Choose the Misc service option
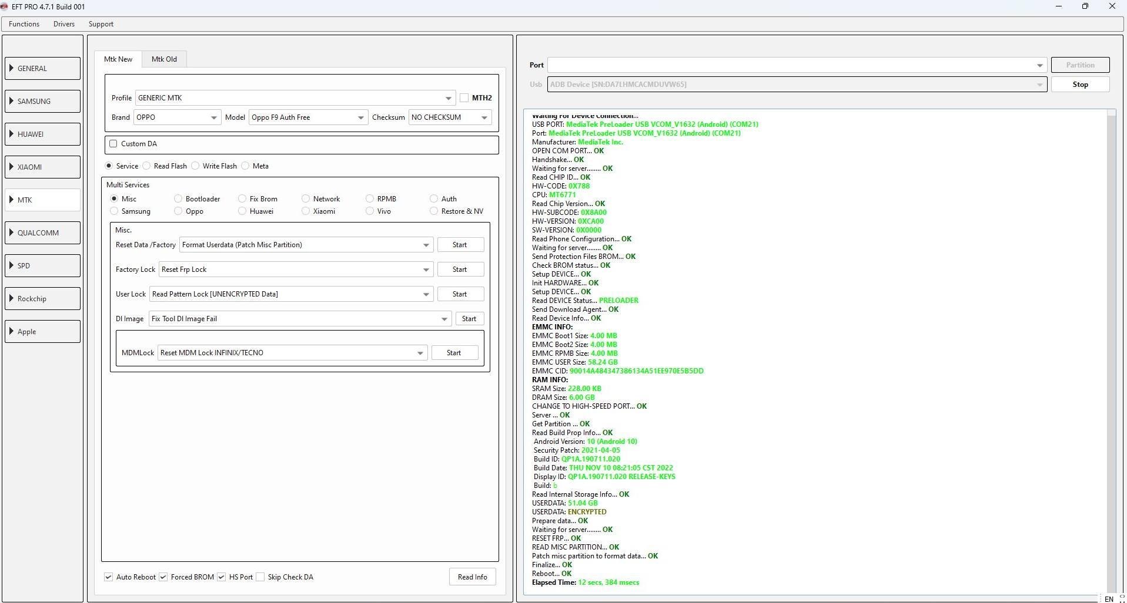The width and height of the screenshot is (1127, 603). pyautogui.click(x=114, y=199)
